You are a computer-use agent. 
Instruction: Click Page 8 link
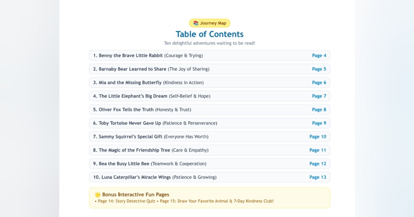(319, 110)
